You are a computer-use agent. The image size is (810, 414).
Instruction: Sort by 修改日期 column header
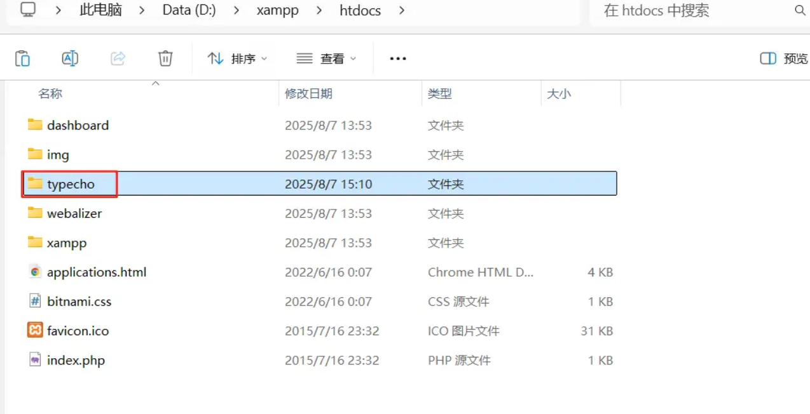click(x=308, y=93)
